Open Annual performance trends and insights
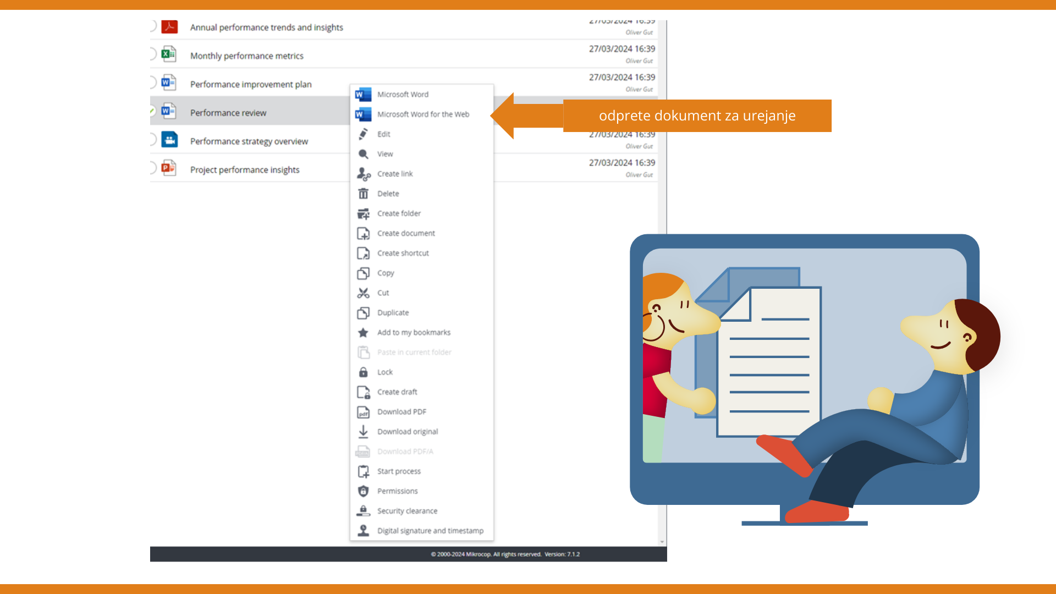Image resolution: width=1056 pixels, height=594 pixels. (266, 28)
